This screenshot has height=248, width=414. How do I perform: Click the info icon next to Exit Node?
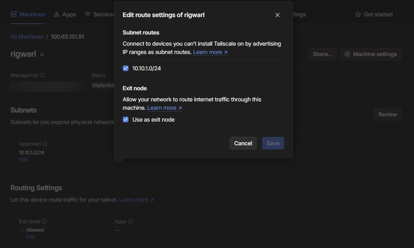pyautogui.click(x=44, y=222)
